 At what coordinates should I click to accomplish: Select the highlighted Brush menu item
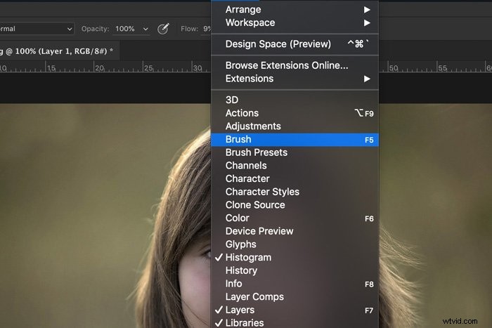pyautogui.click(x=294, y=140)
